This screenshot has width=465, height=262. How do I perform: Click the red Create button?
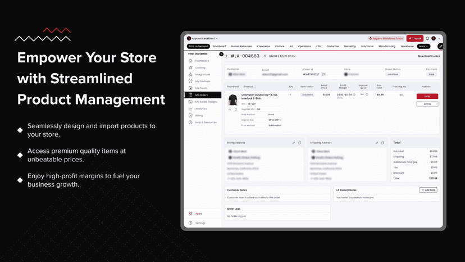(x=415, y=38)
